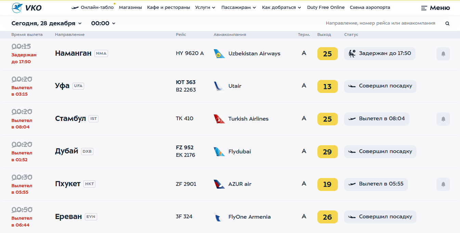Click the Turkish Airlines logo icon
Image resolution: width=460 pixels, height=233 pixels.
coord(219,119)
